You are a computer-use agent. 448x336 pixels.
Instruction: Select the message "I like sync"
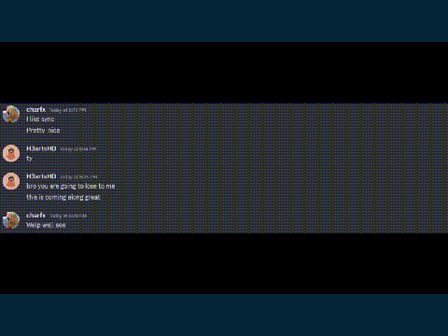40,119
